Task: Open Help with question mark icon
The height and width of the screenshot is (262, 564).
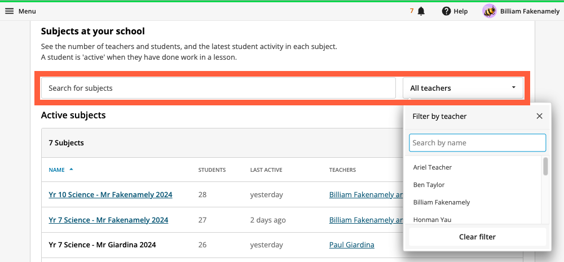Action: click(x=455, y=11)
